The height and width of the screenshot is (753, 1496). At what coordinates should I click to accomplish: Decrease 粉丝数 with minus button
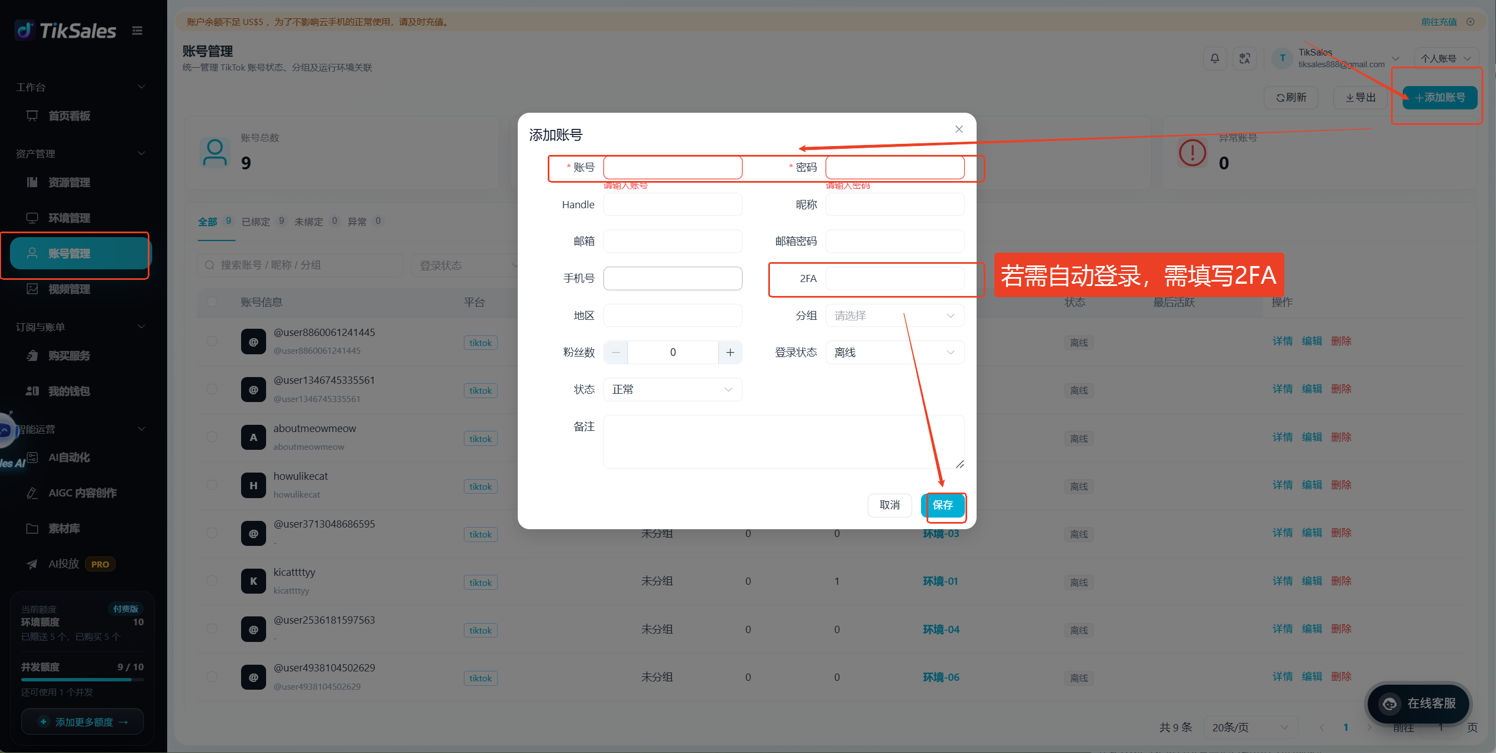(616, 353)
